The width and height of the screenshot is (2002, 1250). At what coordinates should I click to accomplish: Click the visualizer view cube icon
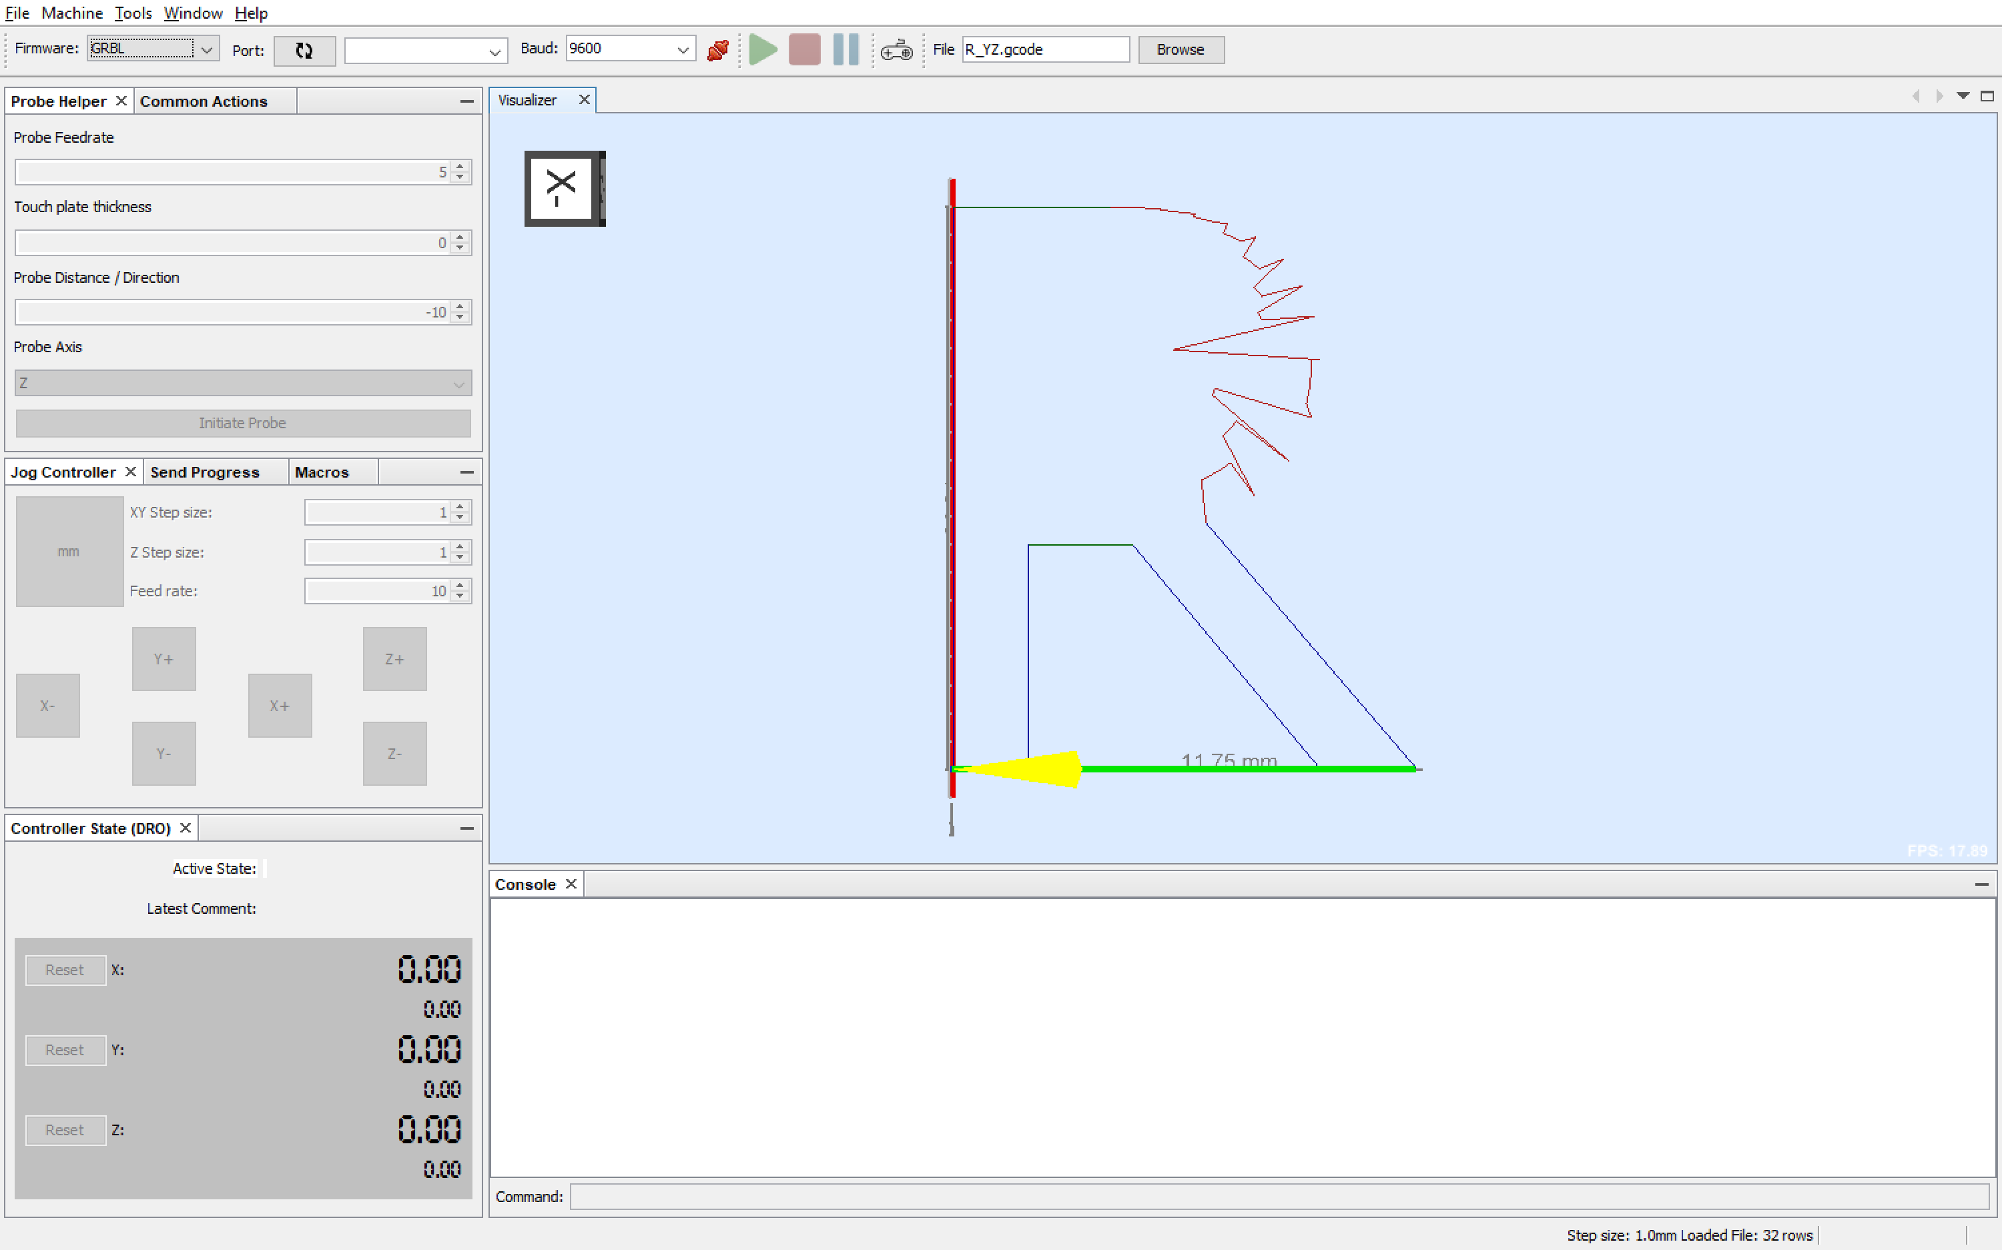(x=565, y=189)
